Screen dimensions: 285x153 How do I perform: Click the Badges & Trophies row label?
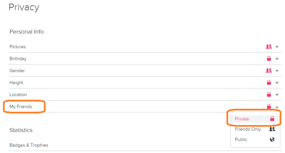click(x=29, y=145)
